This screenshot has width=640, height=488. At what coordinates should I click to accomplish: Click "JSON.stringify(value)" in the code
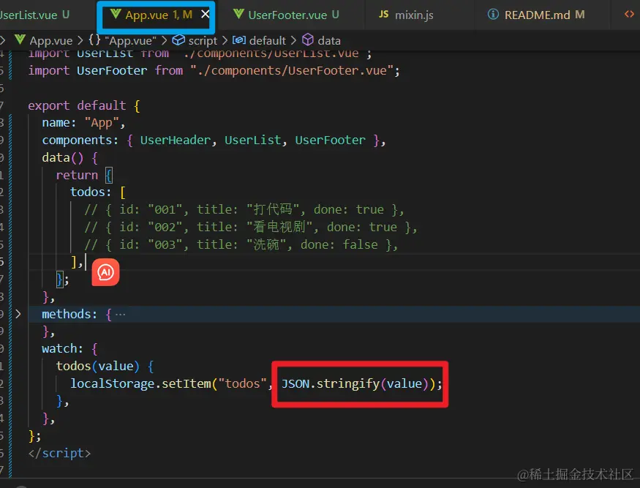pos(355,384)
